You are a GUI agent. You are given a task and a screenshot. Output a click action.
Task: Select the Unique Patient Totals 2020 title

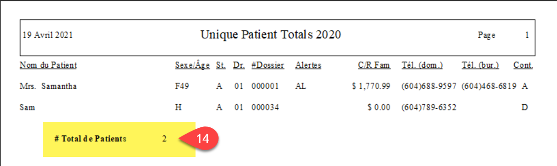tap(271, 35)
